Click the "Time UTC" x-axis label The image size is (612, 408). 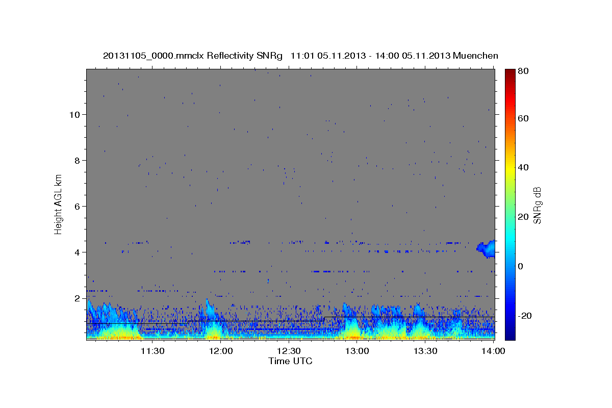[x=290, y=361]
